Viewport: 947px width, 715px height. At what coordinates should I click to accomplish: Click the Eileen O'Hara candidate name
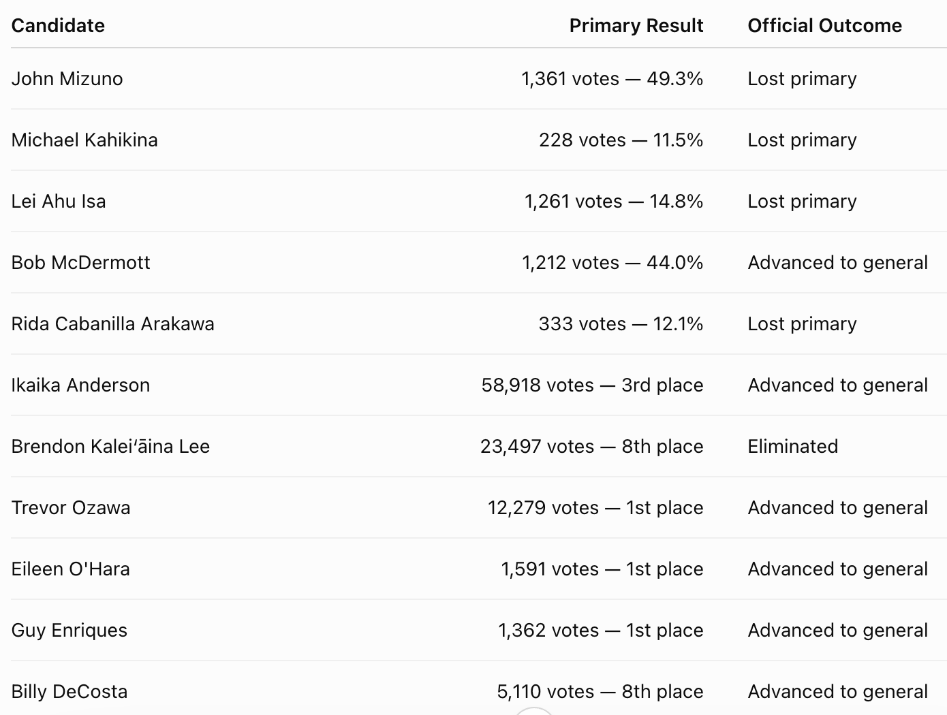pyautogui.click(x=70, y=569)
